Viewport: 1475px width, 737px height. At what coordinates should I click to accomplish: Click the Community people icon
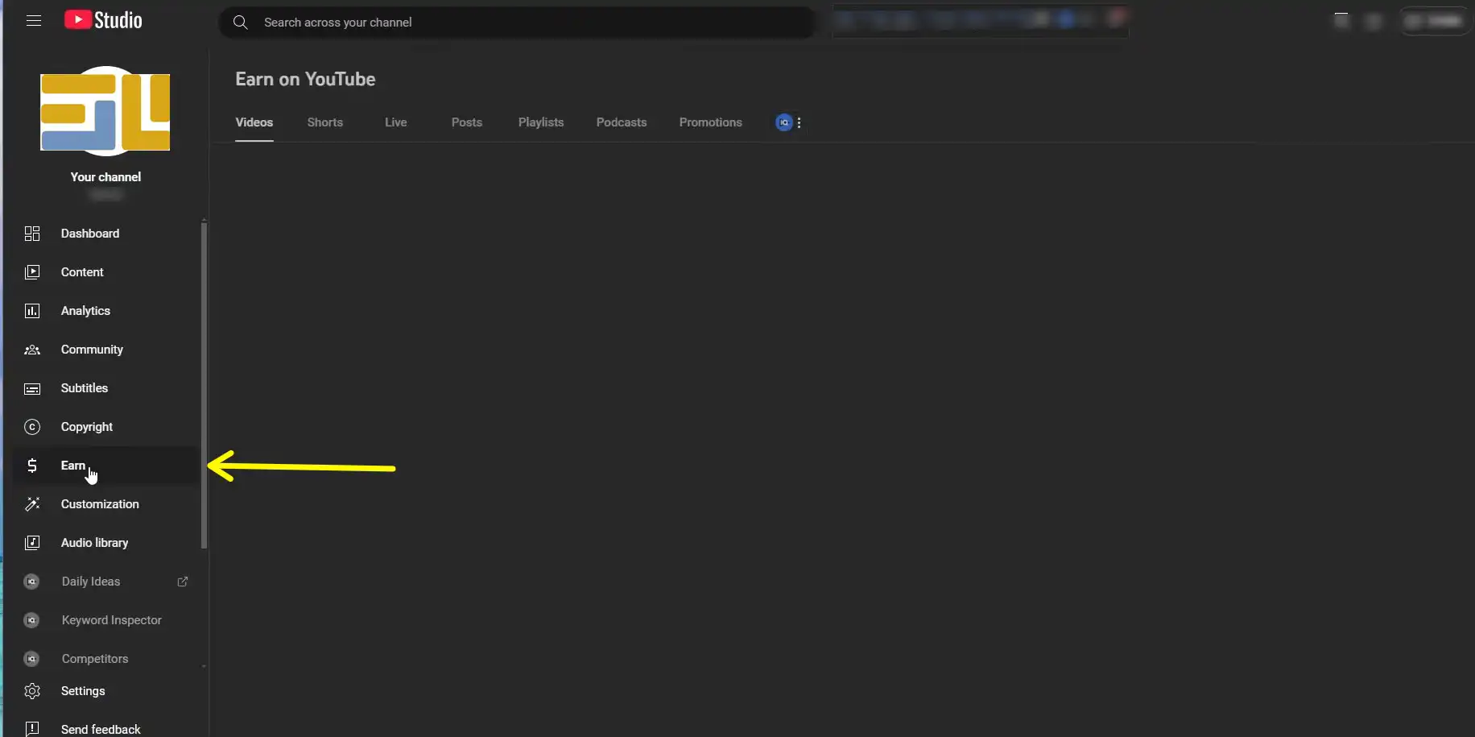pyautogui.click(x=32, y=350)
